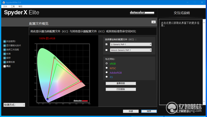Click the 概述 step indicator icon
This screenshot has height=117, width=207.
click(x=5, y=66)
